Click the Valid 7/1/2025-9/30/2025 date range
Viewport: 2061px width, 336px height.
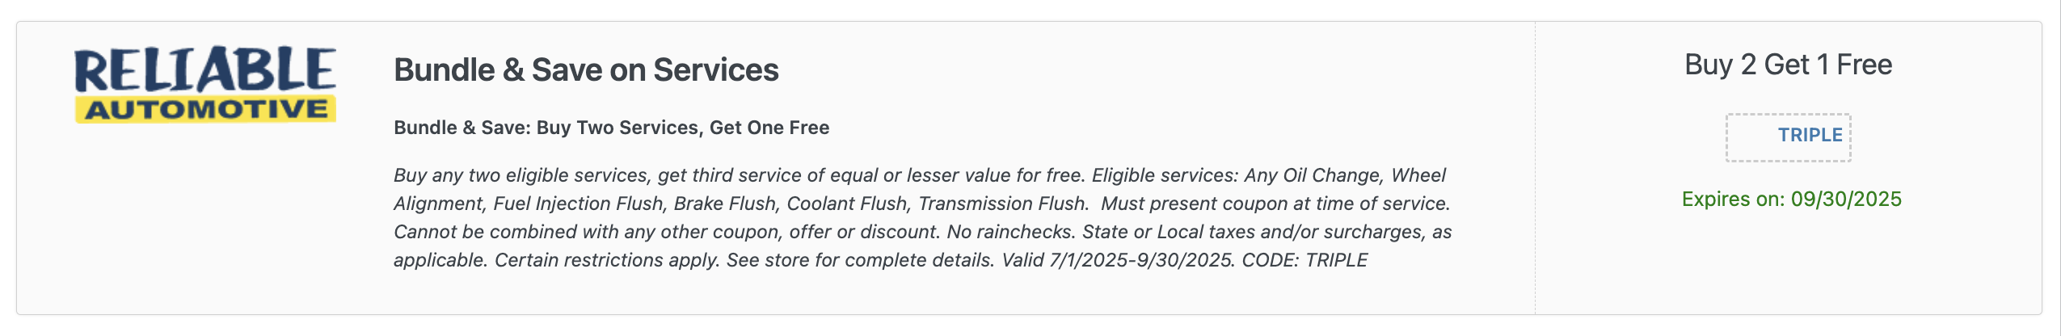1118,260
